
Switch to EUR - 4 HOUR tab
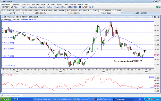59,11
